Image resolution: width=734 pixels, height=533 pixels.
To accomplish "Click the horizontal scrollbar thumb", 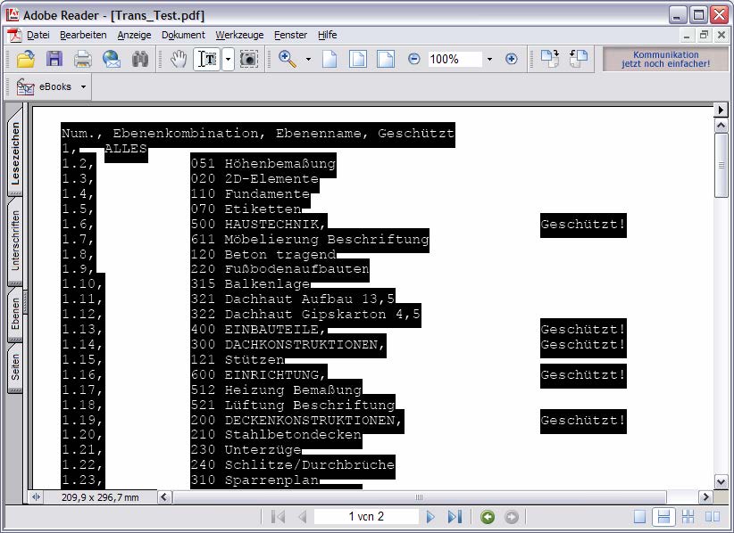I will (420, 497).
